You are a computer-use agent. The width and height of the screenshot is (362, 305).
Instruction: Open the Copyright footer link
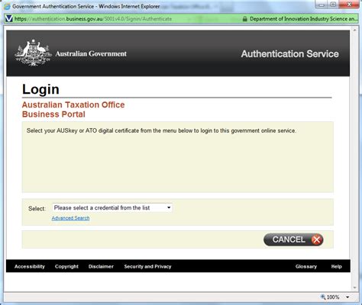point(66,266)
